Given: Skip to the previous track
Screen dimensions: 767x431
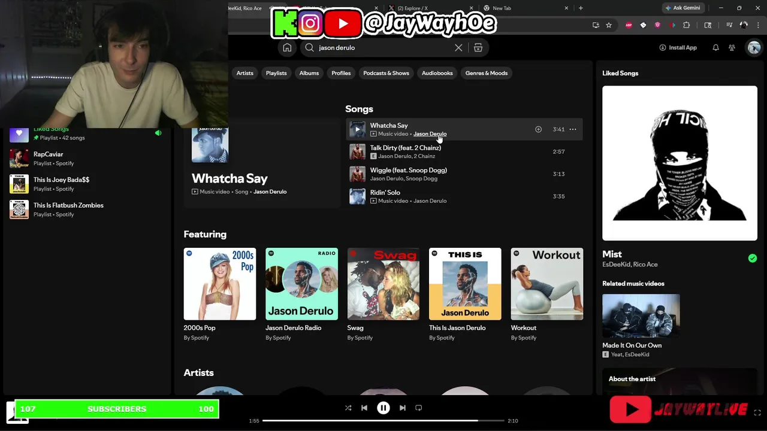Looking at the screenshot, I should [x=364, y=408].
